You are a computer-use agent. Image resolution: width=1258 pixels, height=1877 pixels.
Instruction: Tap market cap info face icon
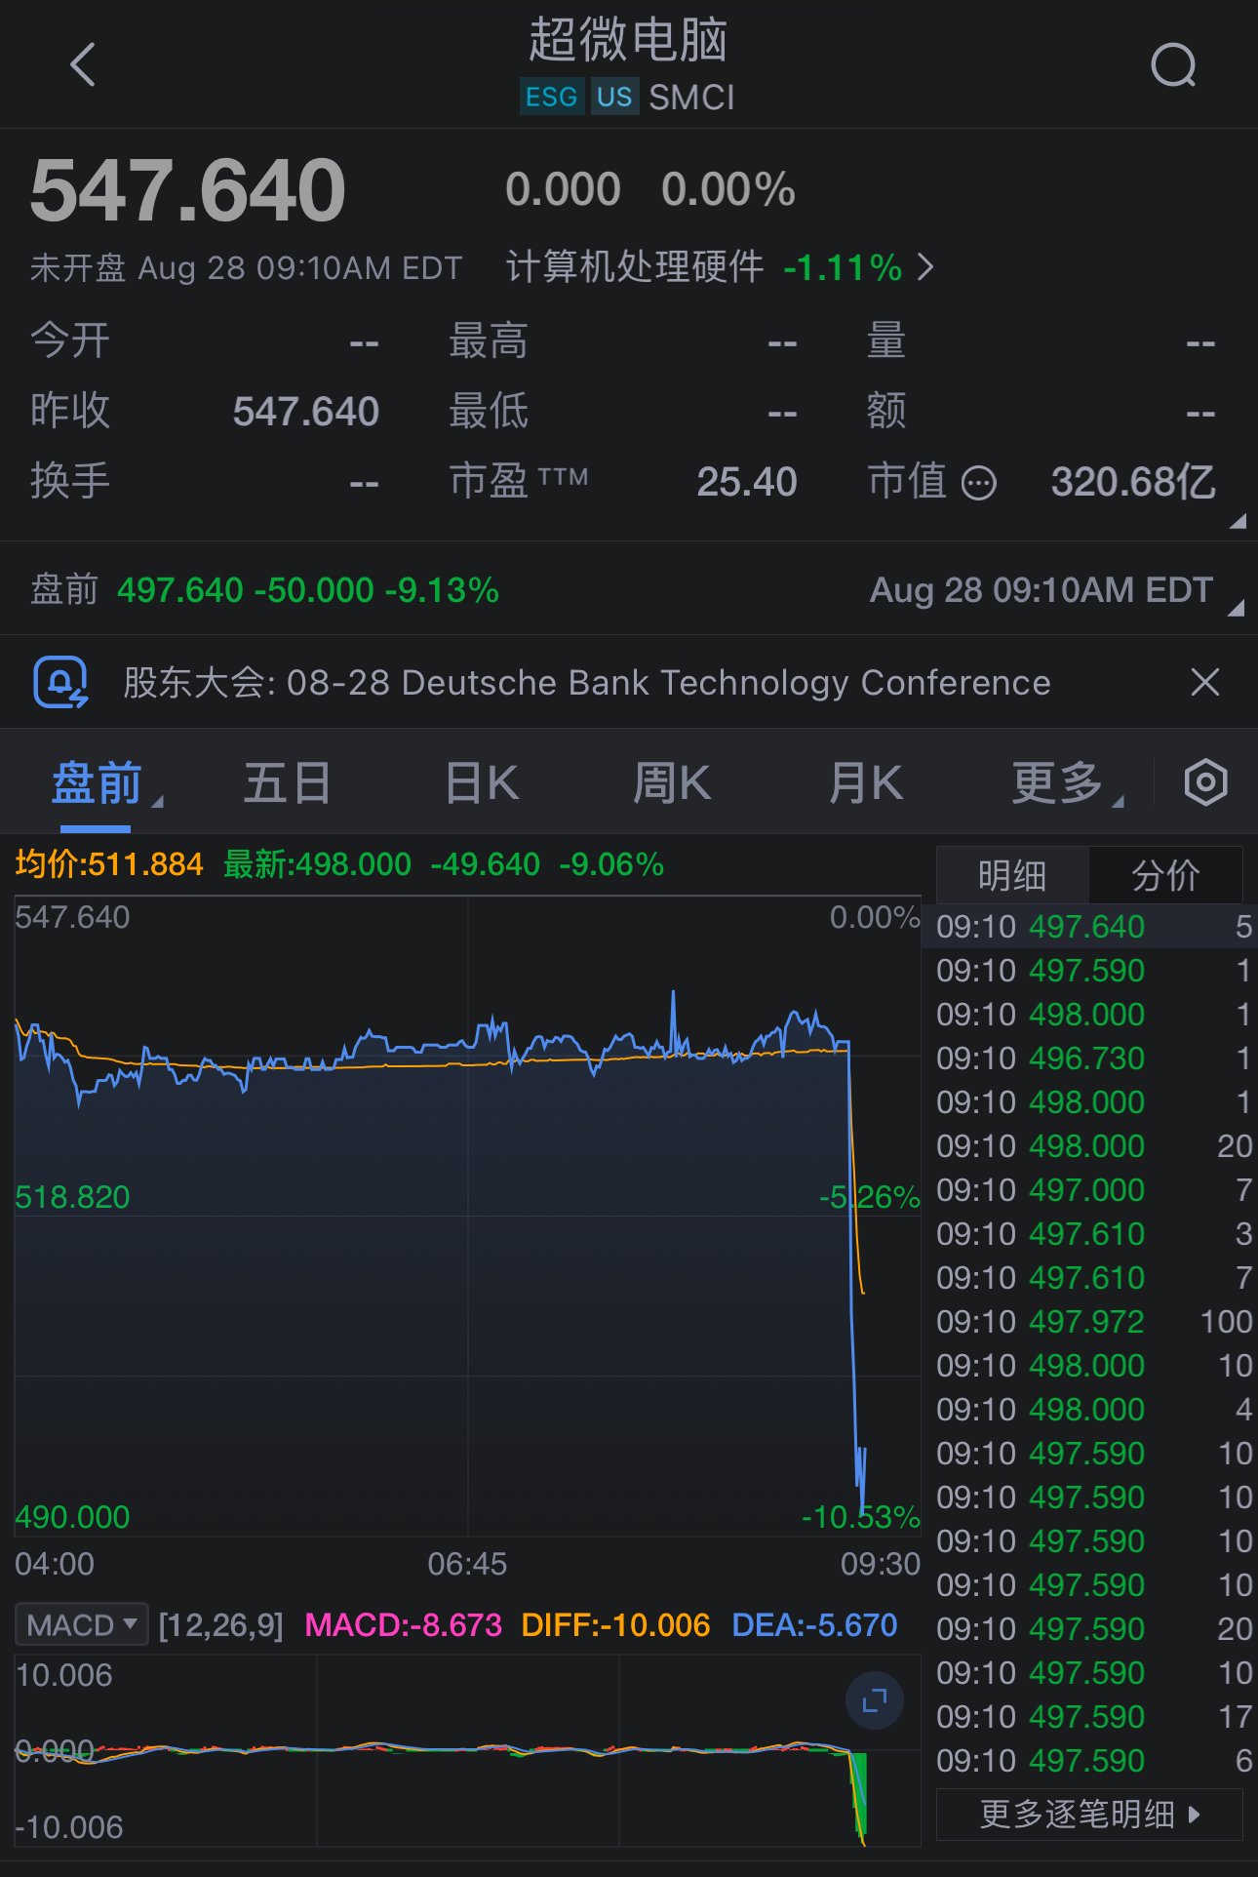coord(979,483)
